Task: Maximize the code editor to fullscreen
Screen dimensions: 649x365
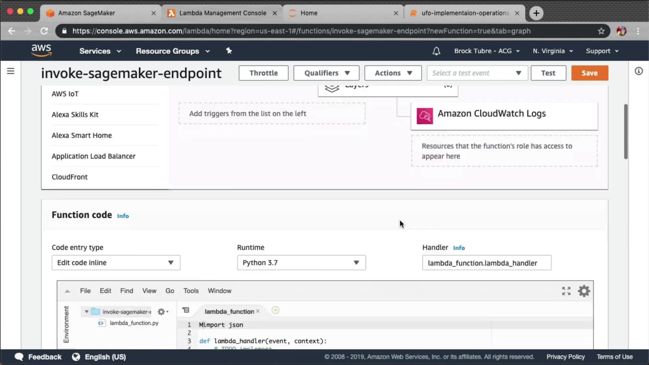Action: (566, 291)
